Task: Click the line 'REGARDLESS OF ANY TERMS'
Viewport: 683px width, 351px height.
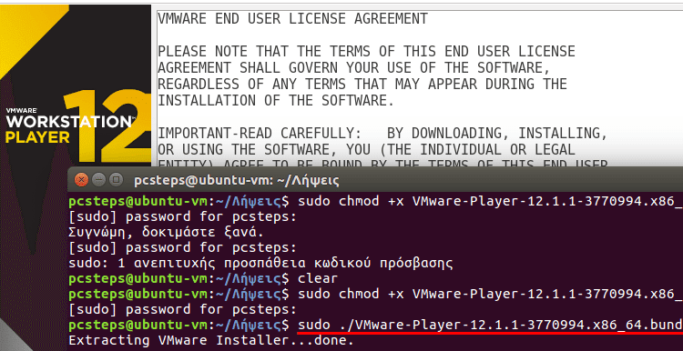Action: 362,84
